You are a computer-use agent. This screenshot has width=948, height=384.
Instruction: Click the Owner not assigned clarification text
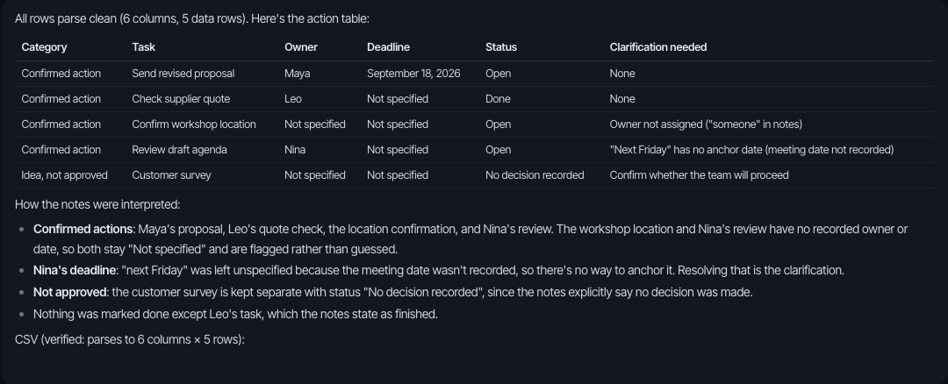point(706,124)
